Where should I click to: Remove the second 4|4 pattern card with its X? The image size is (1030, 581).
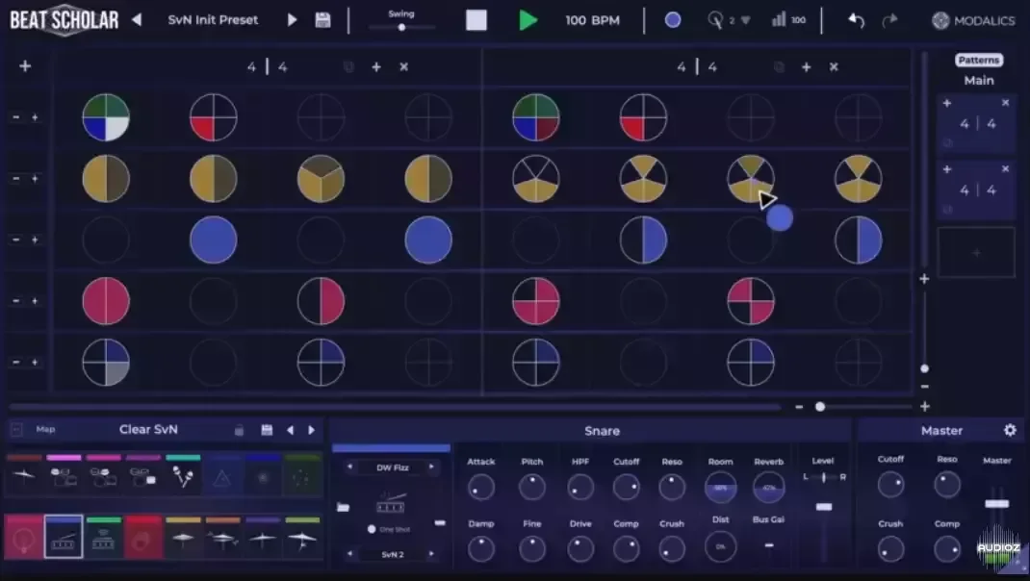(1005, 169)
